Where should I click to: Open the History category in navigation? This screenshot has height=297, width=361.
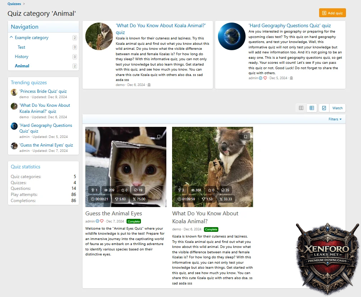tap(22, 57)
